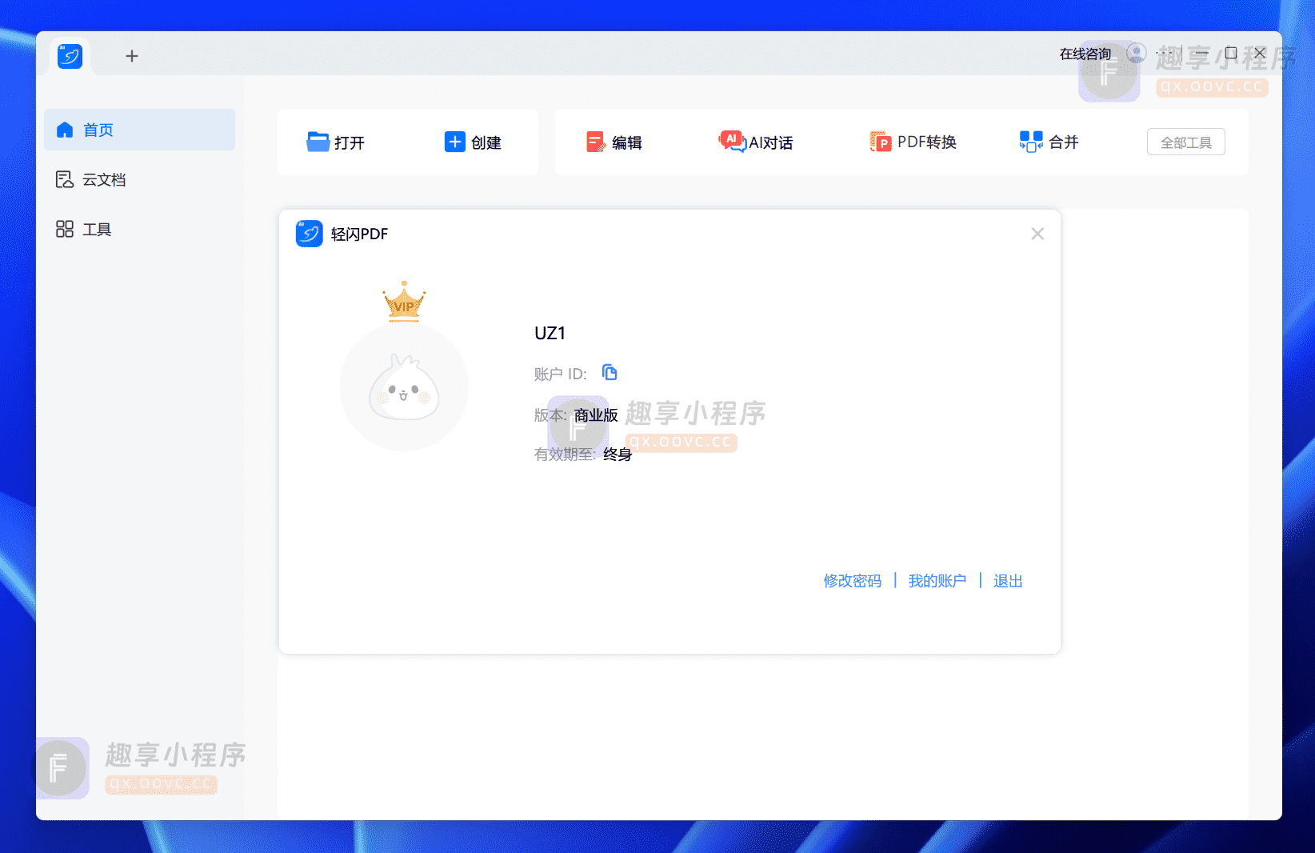Copy the account ID with copy icon

tap(610, 372)
